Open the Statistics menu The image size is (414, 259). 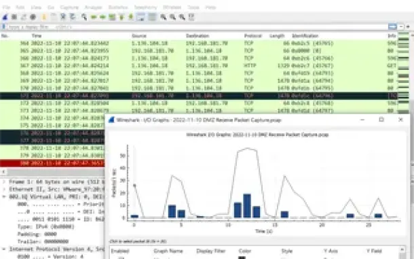118,7
